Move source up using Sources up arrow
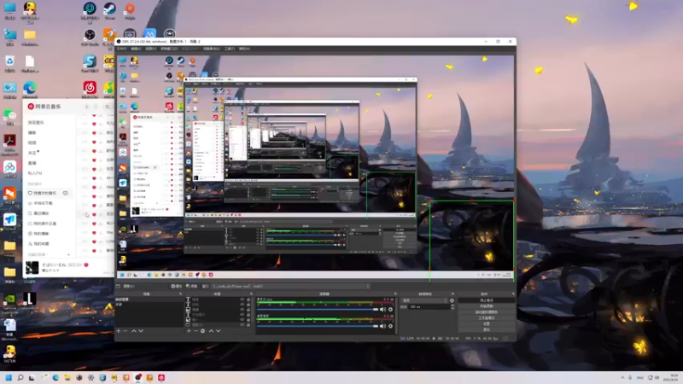Viewport: 683px width, 384px height. pos(211,331)
